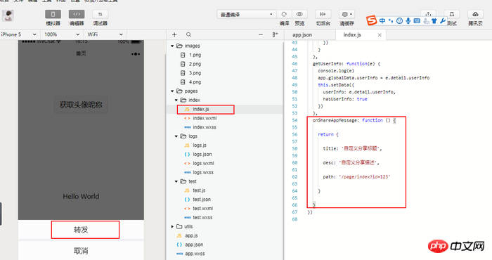This screenshot has height=260, width=492.
Task: Collapse the index folder
Action: 176,100
